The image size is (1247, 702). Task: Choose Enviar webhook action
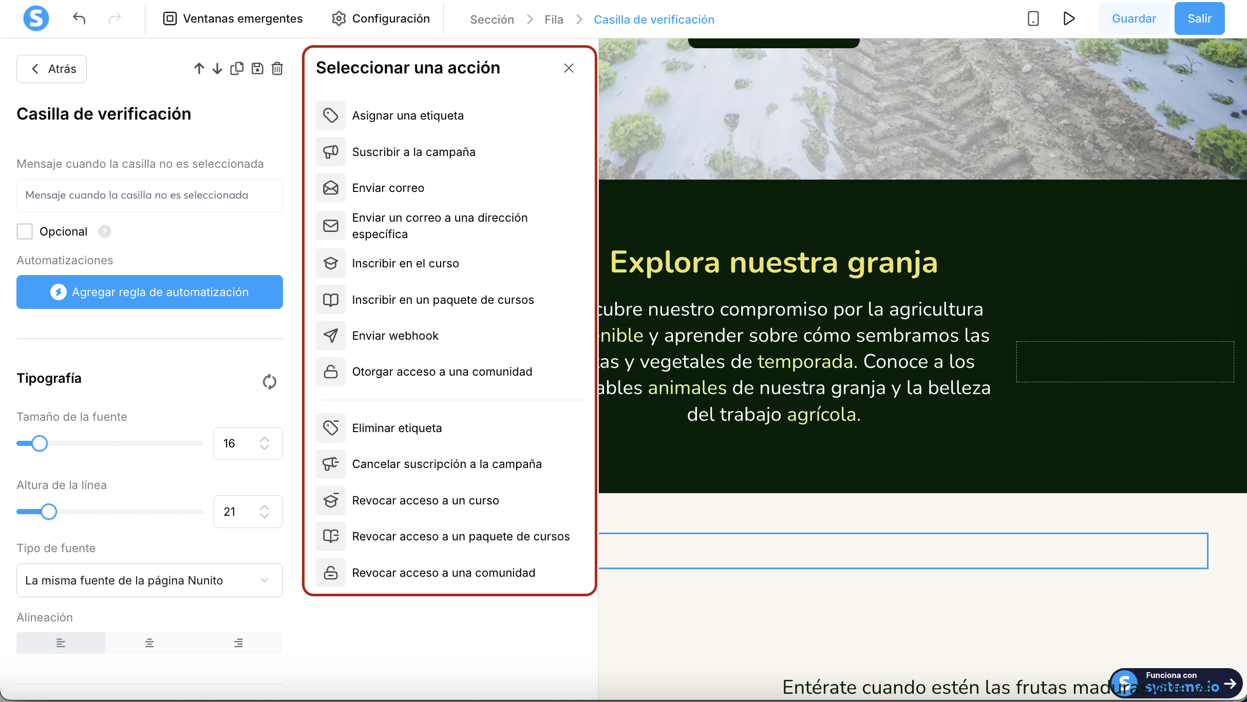395,336
